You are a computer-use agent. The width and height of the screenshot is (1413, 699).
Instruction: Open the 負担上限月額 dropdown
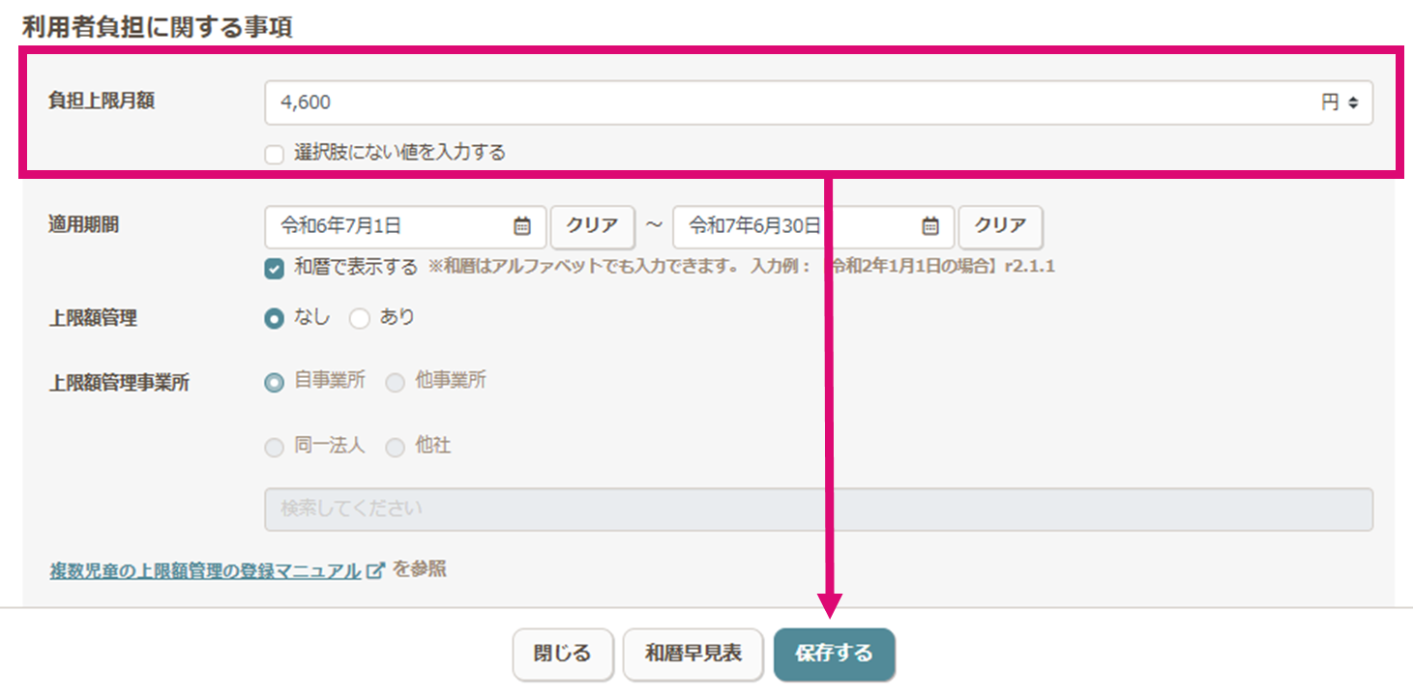818,102
